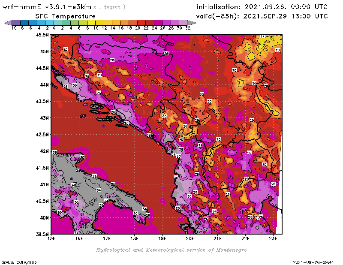343x265 pixels.
Task: Click the 'SFC Temperature' heading
Action: pos(66,16)
